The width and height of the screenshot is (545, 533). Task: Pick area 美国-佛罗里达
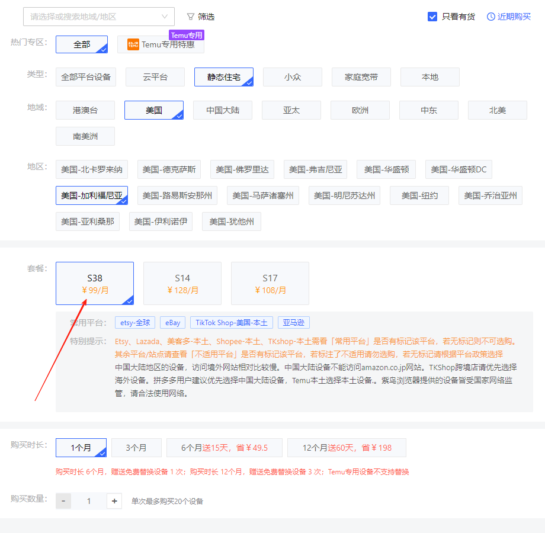(242, 169)
